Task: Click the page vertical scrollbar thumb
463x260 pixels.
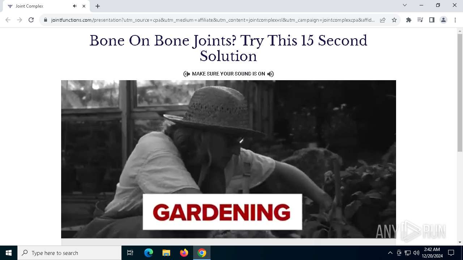Action: (460, 92)
